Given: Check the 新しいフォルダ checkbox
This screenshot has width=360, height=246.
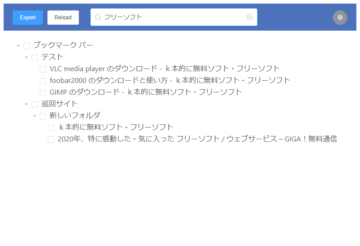Looking at the screenshot, I should [x=43, y=116].
